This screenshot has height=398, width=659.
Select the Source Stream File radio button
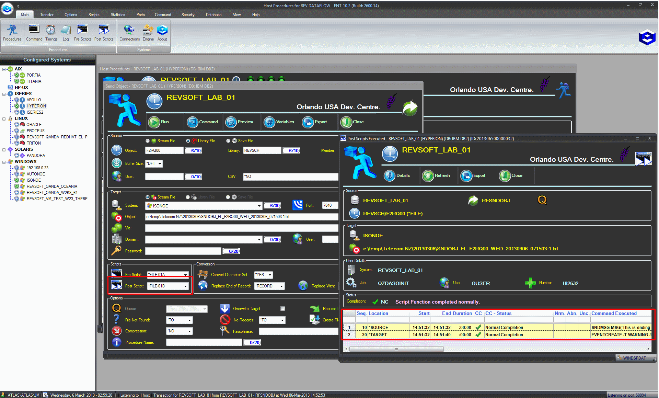(148, 141)
